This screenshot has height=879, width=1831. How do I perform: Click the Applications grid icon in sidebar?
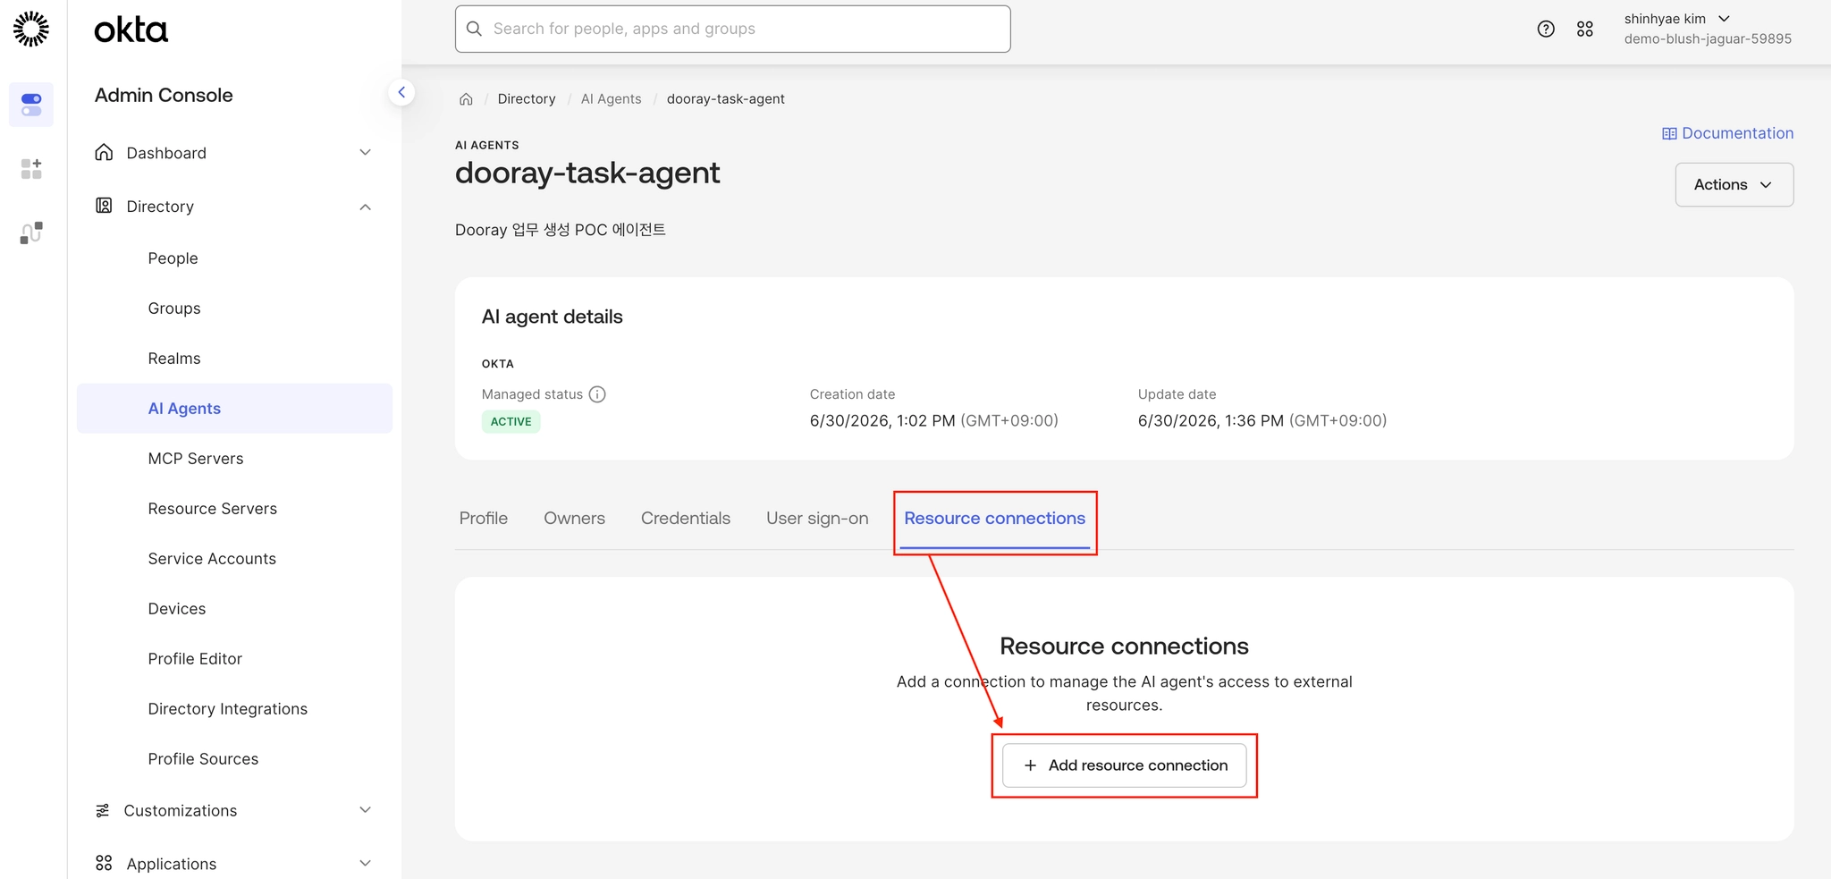coord(104,863)
